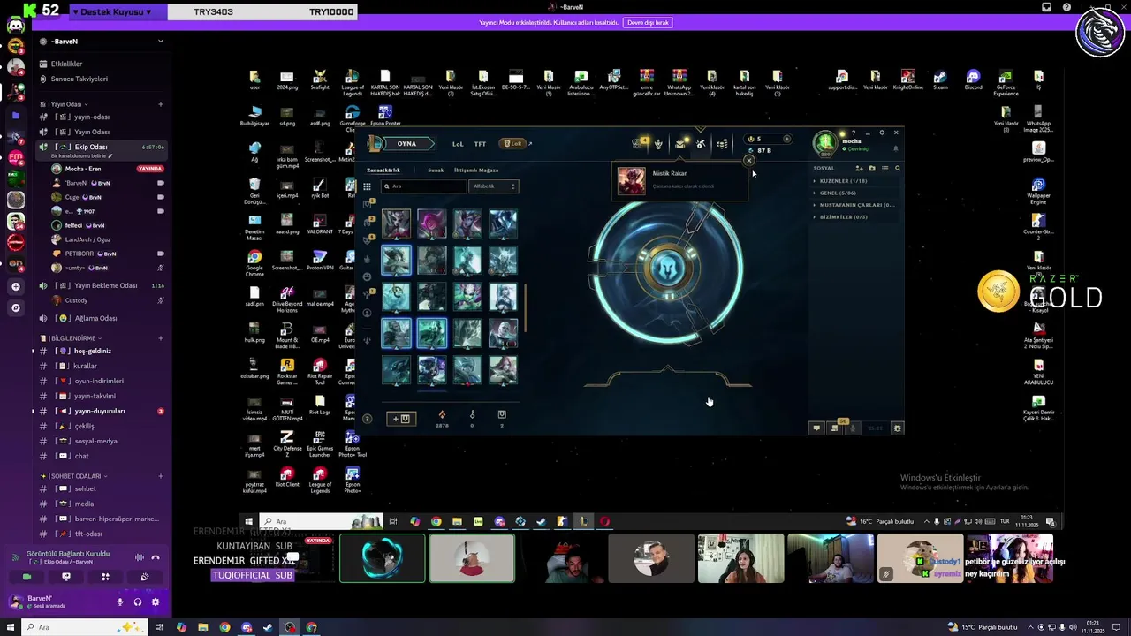Open the yayın-duyuruları channel
This screenshot has width=1131, height=636.
pyautogui.click(x=100, y=411)
